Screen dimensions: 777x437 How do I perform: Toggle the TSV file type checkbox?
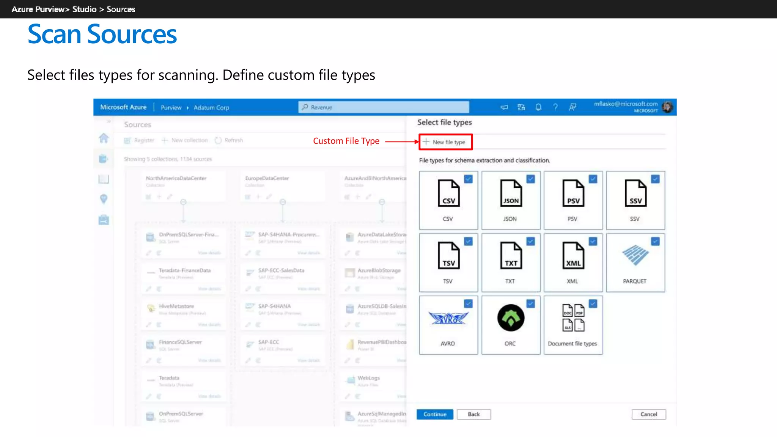[x=468, y=241]
